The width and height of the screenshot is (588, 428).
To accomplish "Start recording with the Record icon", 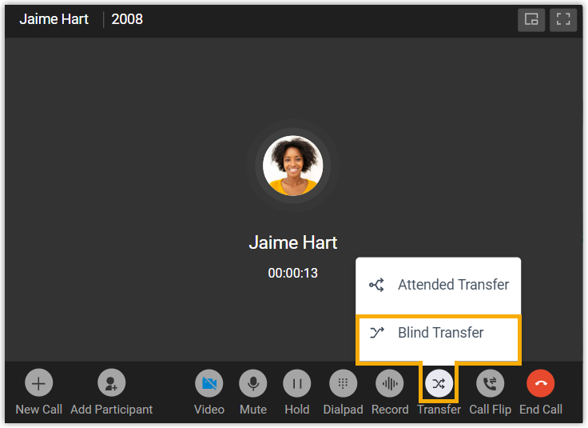I will coord(390,383).
